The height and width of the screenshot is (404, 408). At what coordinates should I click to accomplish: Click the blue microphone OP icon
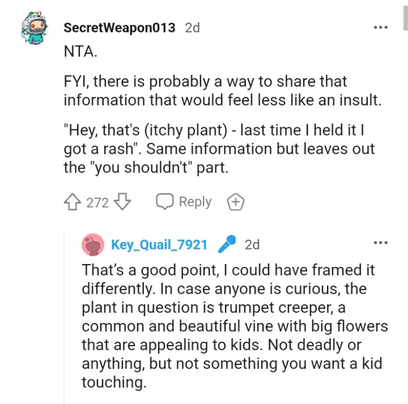[226, 245]
